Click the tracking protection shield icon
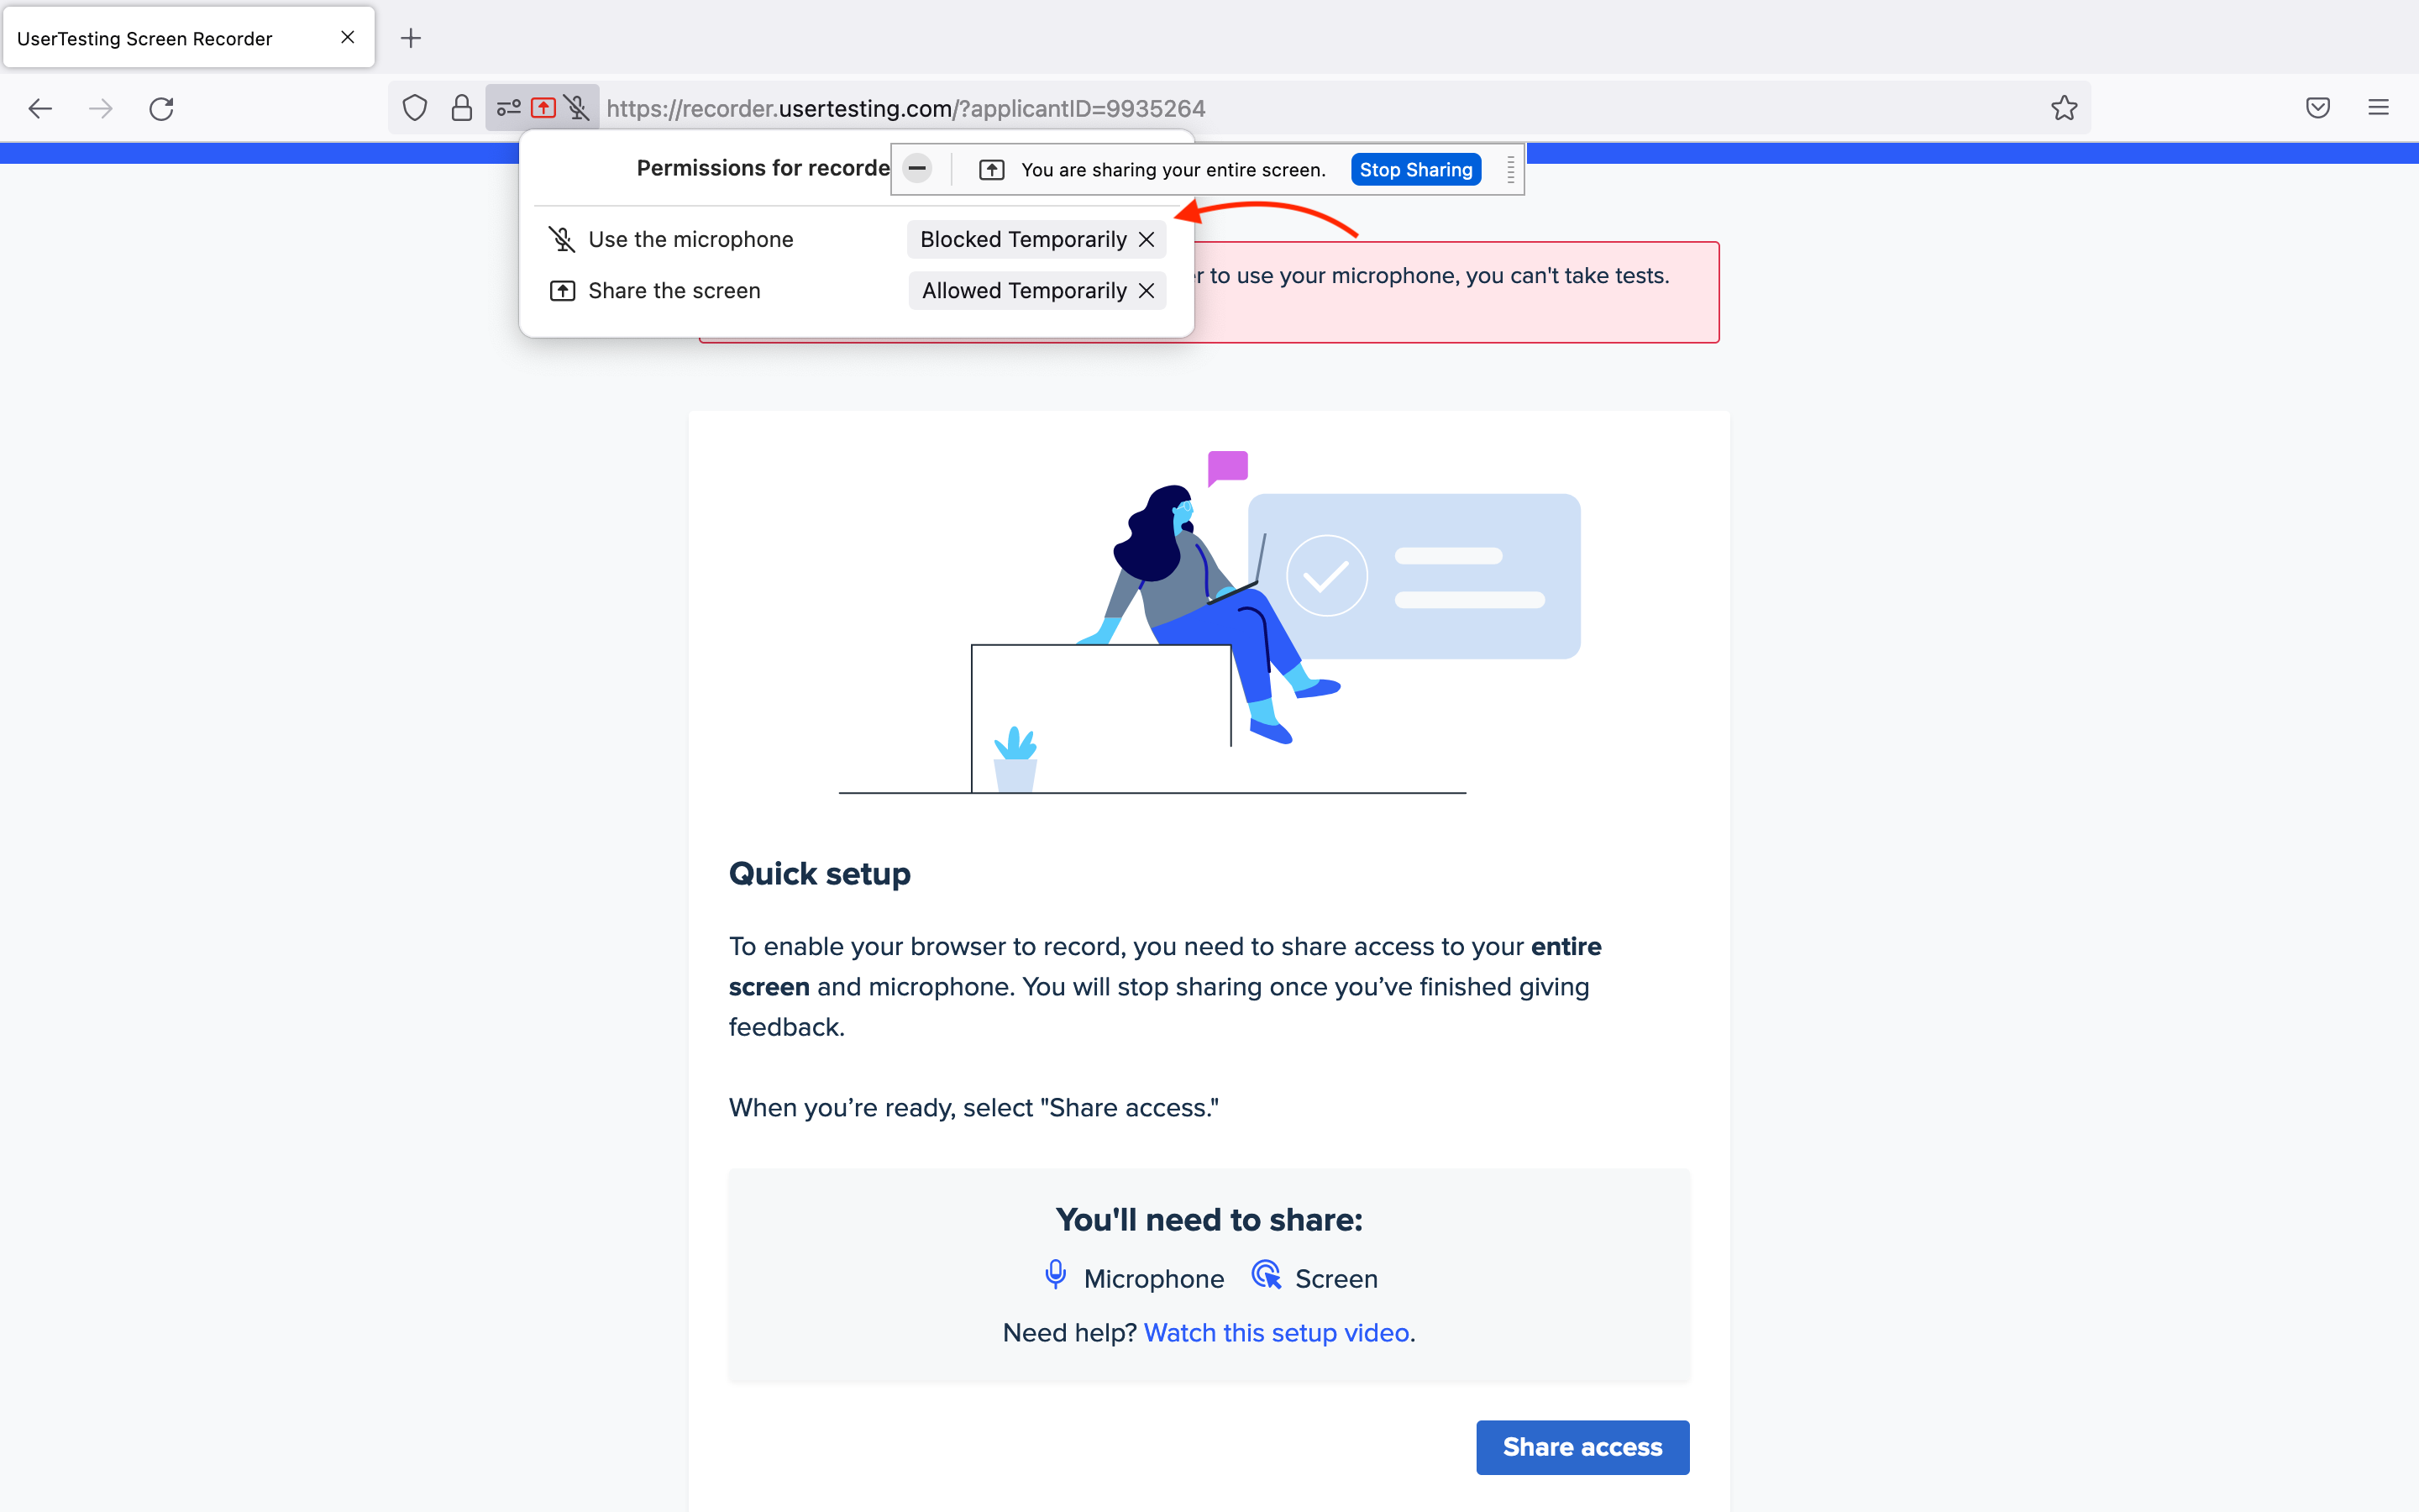The width and height of the screenshot is (2419, 1512). coord(415,108)
